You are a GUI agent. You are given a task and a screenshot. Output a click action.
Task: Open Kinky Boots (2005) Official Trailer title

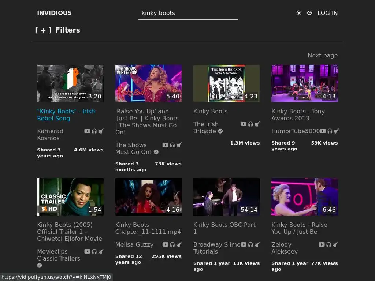(69, 232)
